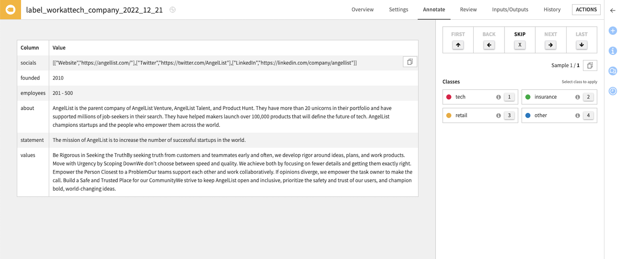Viewport: 620px width, 259px height.
Task: Click the red tech color dot
Action: 449,97
